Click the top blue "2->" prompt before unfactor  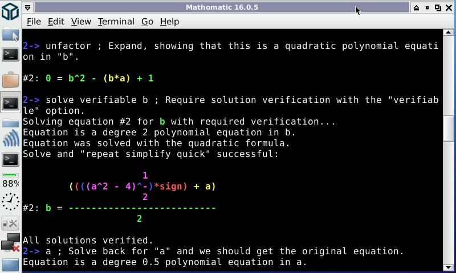pos(31,46)
